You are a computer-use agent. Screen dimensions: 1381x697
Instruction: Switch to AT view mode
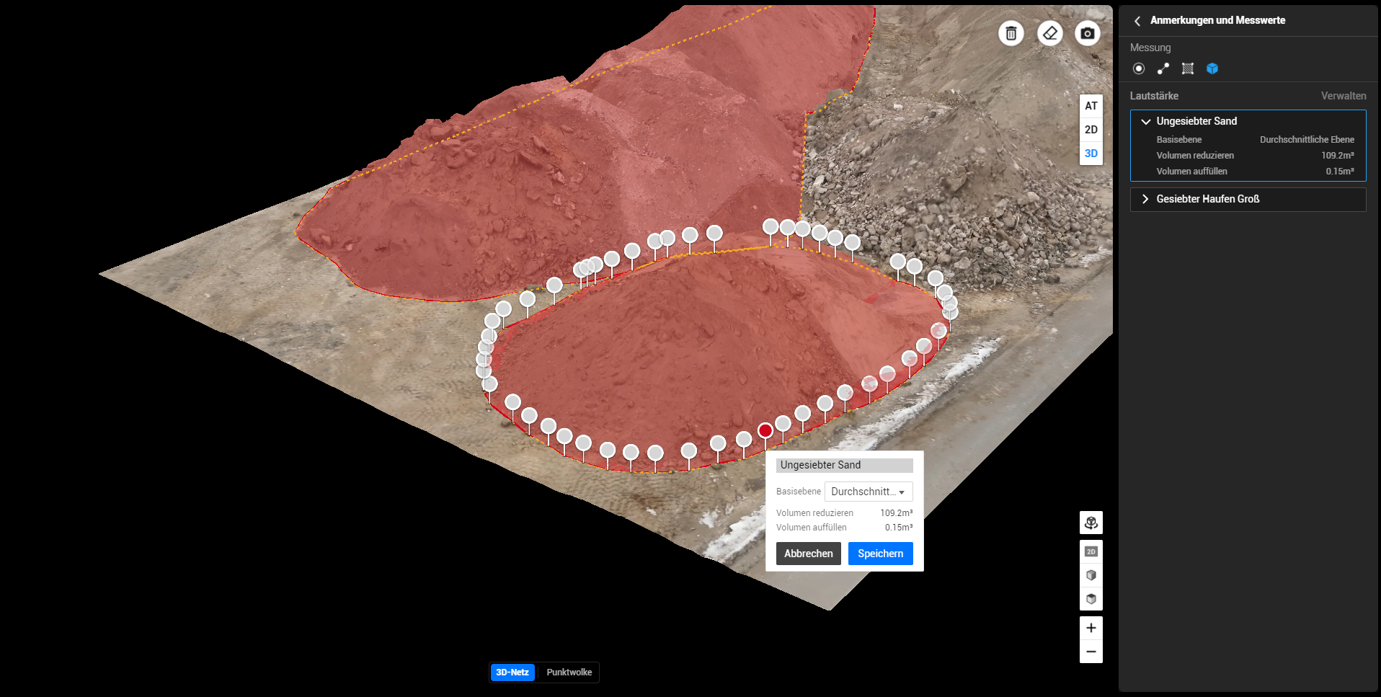click(x=1091, y=106)
